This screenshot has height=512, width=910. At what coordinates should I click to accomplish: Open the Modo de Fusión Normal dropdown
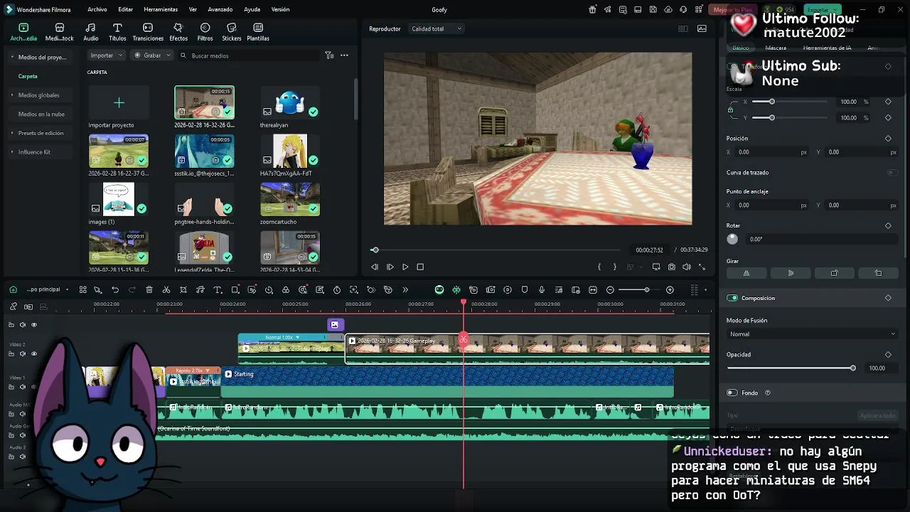tap(812, 334)
